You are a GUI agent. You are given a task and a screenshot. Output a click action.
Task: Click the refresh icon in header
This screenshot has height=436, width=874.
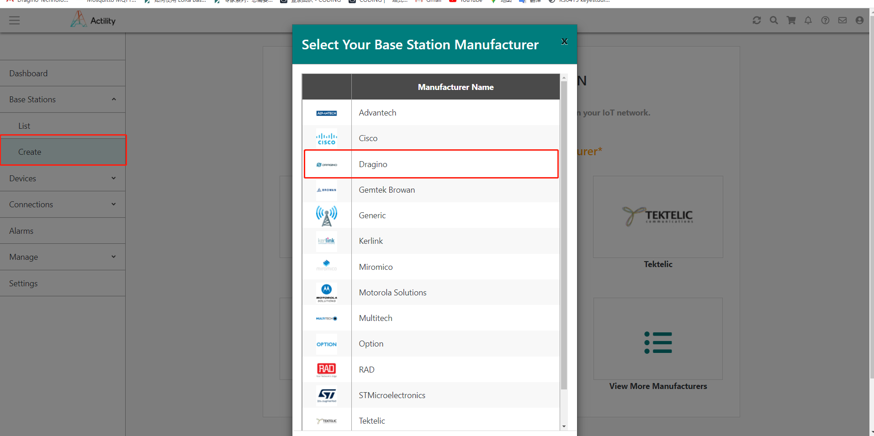click(x=757, y=20)
